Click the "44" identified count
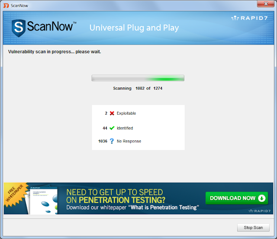277x239 pixels. 105,128
